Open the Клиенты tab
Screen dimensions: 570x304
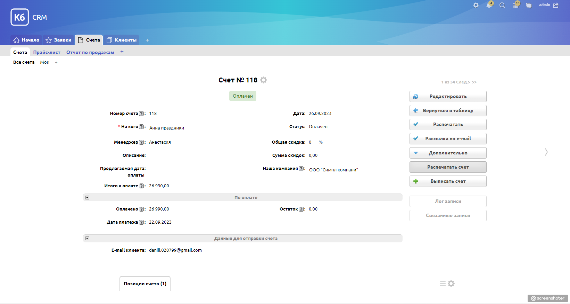tap(122, 40)
